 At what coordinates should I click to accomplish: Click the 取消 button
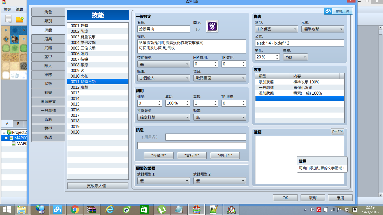pos(313,198)
